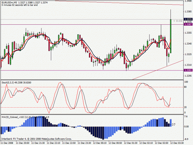The width and height of the screenshot is (193, 145).
Task: Select the '0 minutes 02 seconds left to bar end' label
Action: click(20, 5)
